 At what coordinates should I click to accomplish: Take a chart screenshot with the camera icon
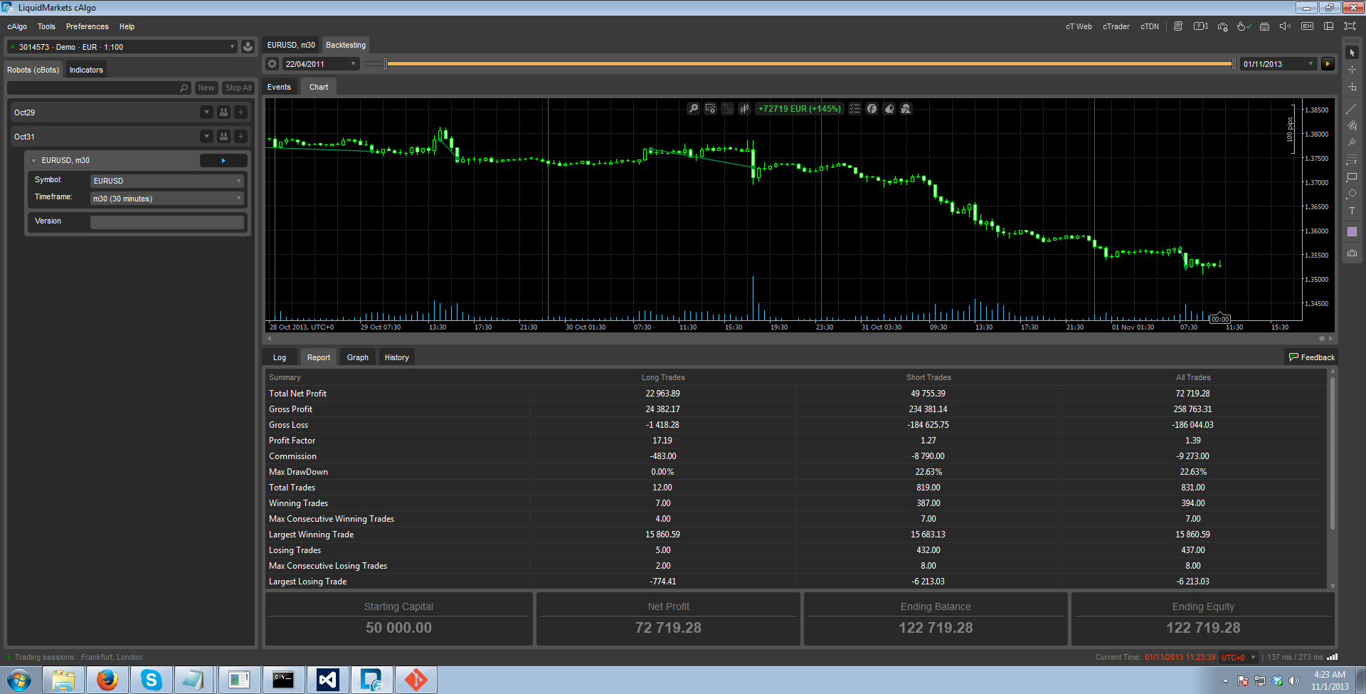(x=1352, y=253)
